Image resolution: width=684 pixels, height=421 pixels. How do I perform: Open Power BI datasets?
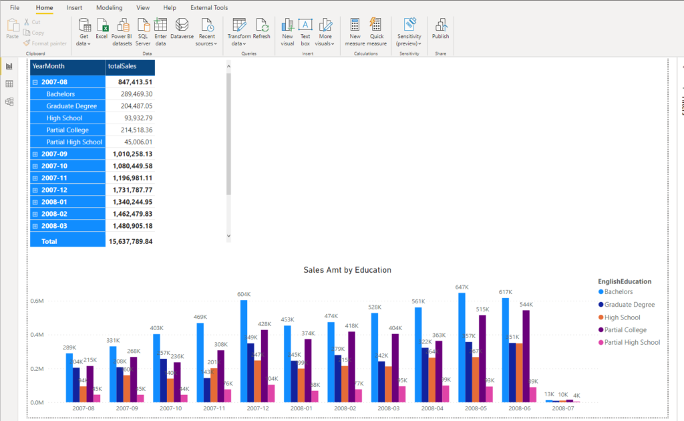(122, 32)
